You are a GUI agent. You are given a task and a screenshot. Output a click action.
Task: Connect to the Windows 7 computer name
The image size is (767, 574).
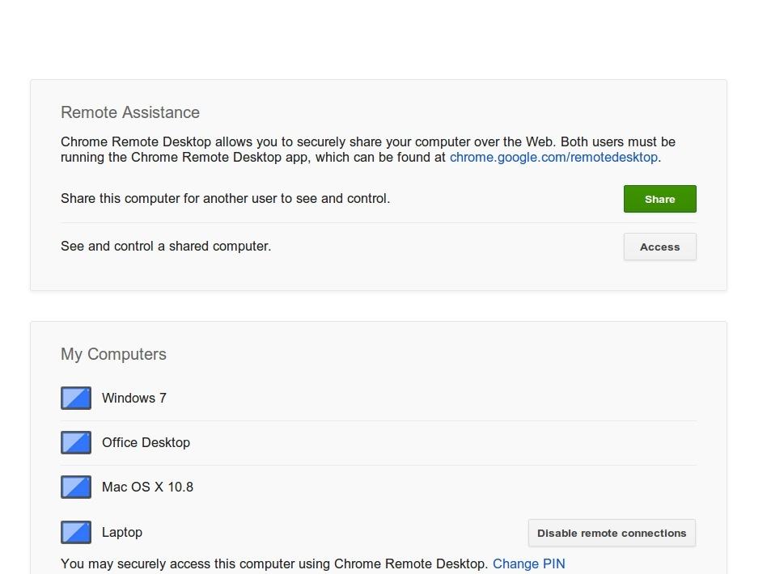[134, 398]
